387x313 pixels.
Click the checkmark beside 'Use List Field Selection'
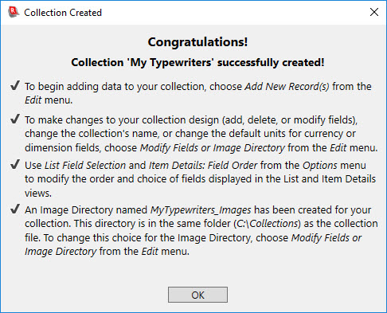[x=15, y=164]
